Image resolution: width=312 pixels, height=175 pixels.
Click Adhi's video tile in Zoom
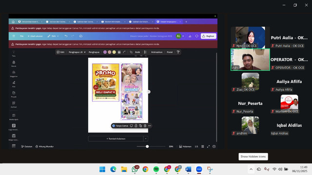pos(250,59)
